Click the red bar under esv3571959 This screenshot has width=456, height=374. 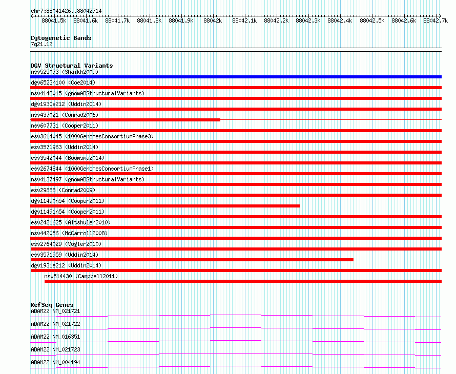[x=192, y=260]
